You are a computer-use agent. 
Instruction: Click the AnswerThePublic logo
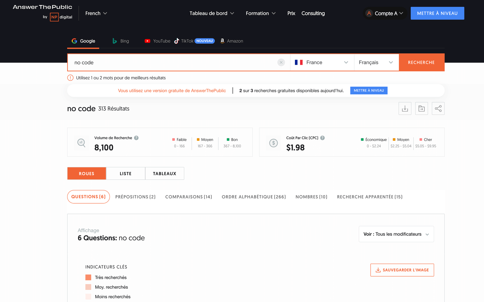pos(42,7)
